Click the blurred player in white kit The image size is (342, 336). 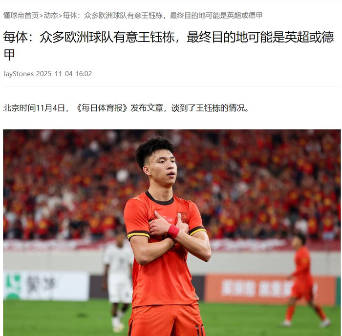click(x=118, y=281)
